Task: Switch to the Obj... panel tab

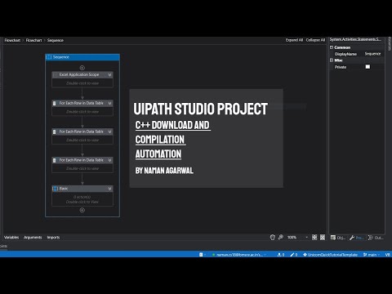Action: pyautogui.click(x=338, y=238)
